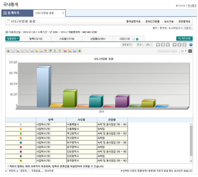Click the 시도별 column header
Image resolution: width=198 pixels, height=177 pixels.
(x=82, y=120)
